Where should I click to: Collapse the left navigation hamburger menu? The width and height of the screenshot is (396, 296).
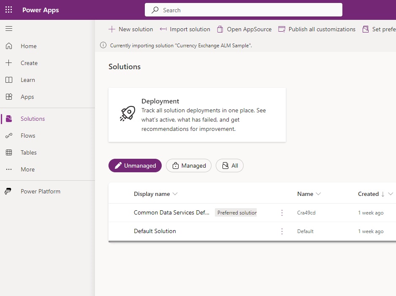[9, 29]
